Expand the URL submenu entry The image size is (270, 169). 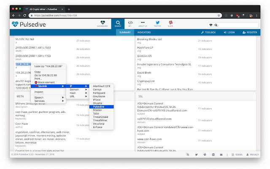pyautogui.click(x=78, y=96)
